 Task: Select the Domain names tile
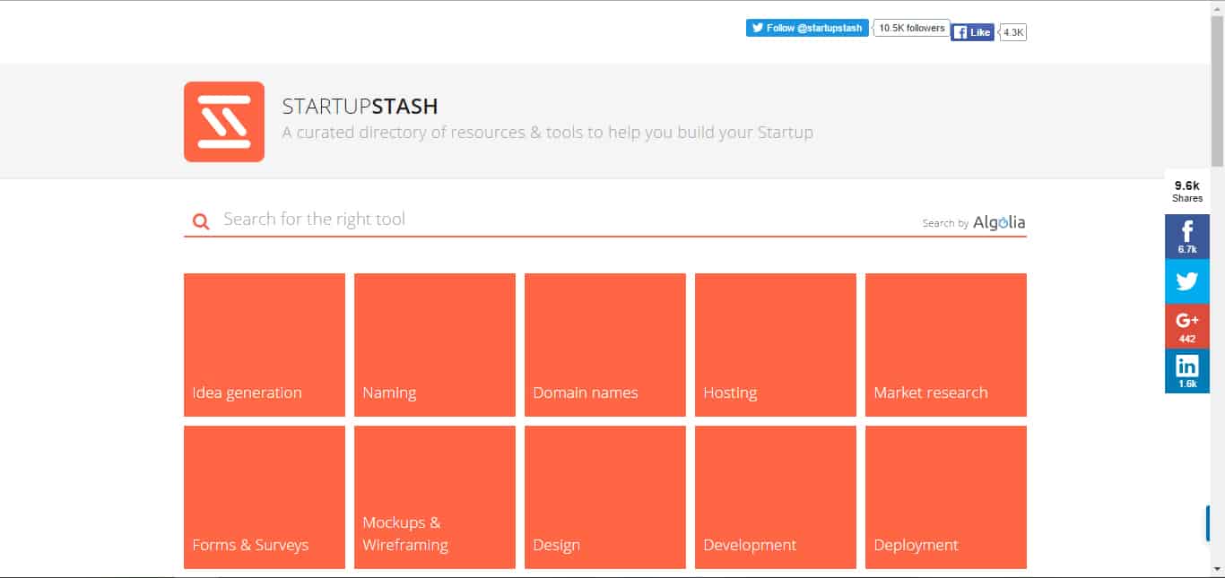tap(604, 345)
